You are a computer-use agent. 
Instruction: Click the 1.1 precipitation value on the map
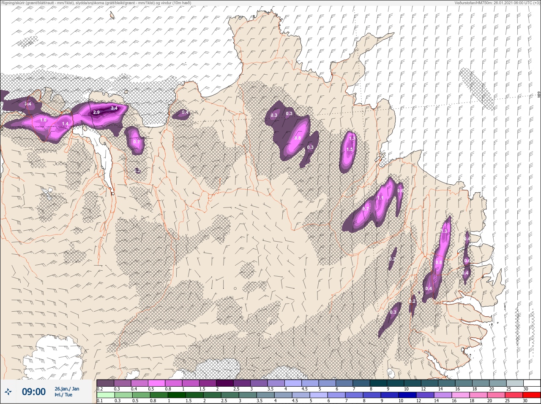(x=380, y=198)
